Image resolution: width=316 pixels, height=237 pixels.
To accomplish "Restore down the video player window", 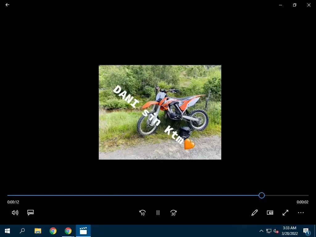I will click(295, 5).
